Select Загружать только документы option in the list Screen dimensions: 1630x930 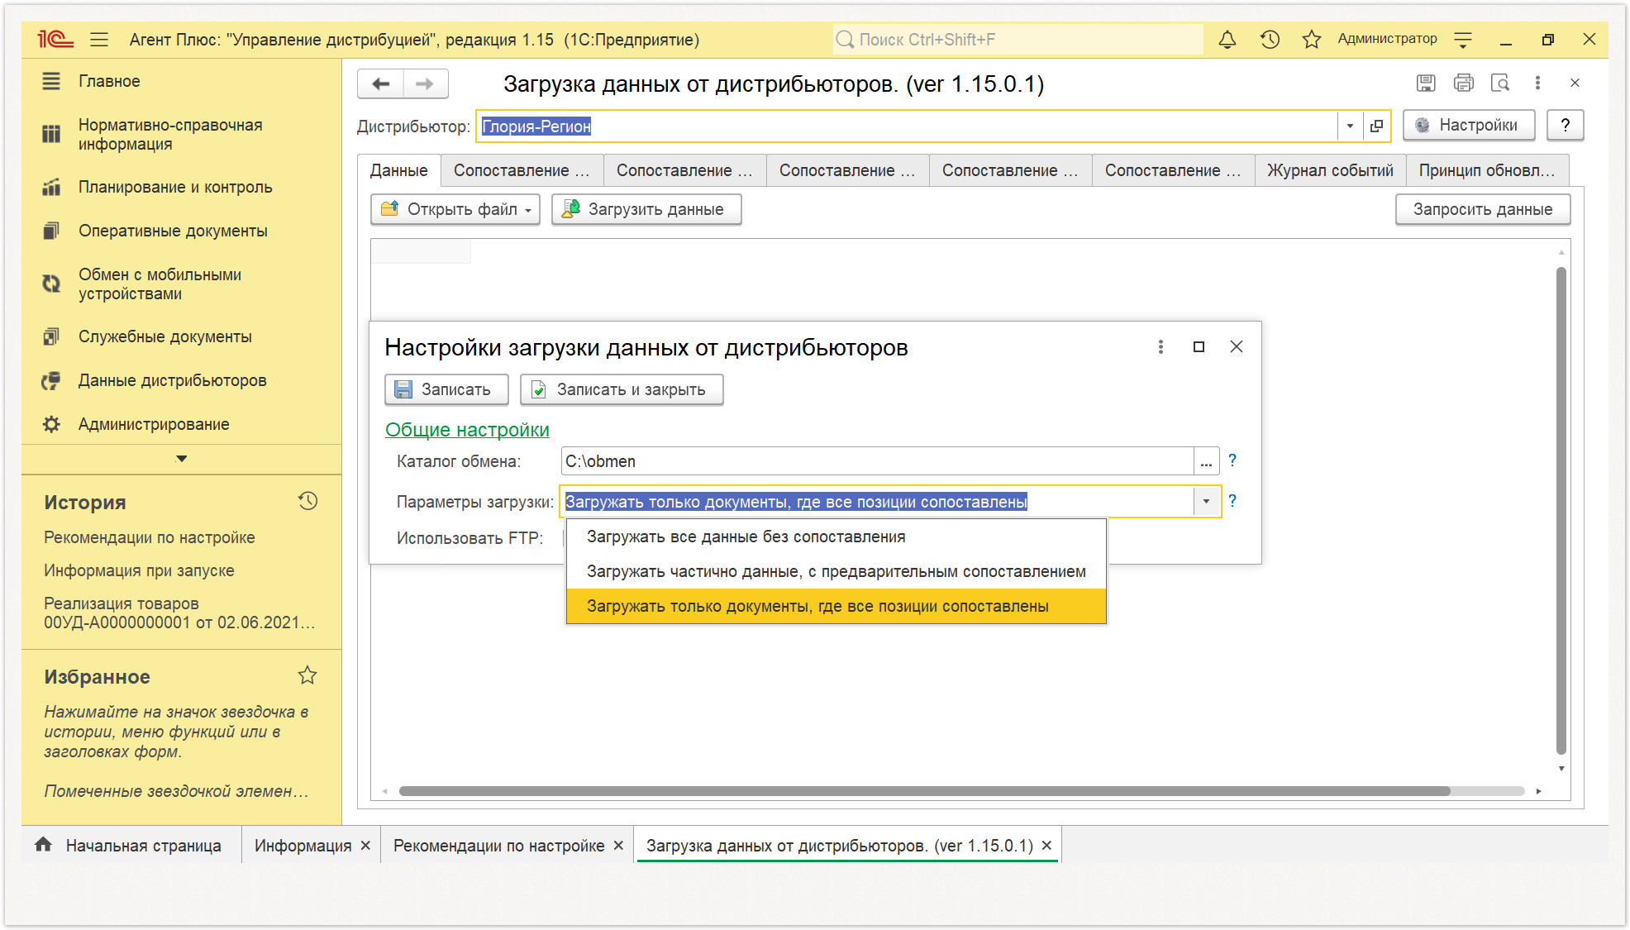pos(836,606)
